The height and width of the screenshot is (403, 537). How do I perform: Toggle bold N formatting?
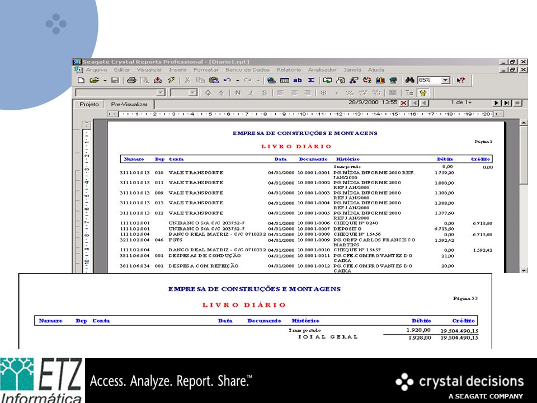(238, 93)
